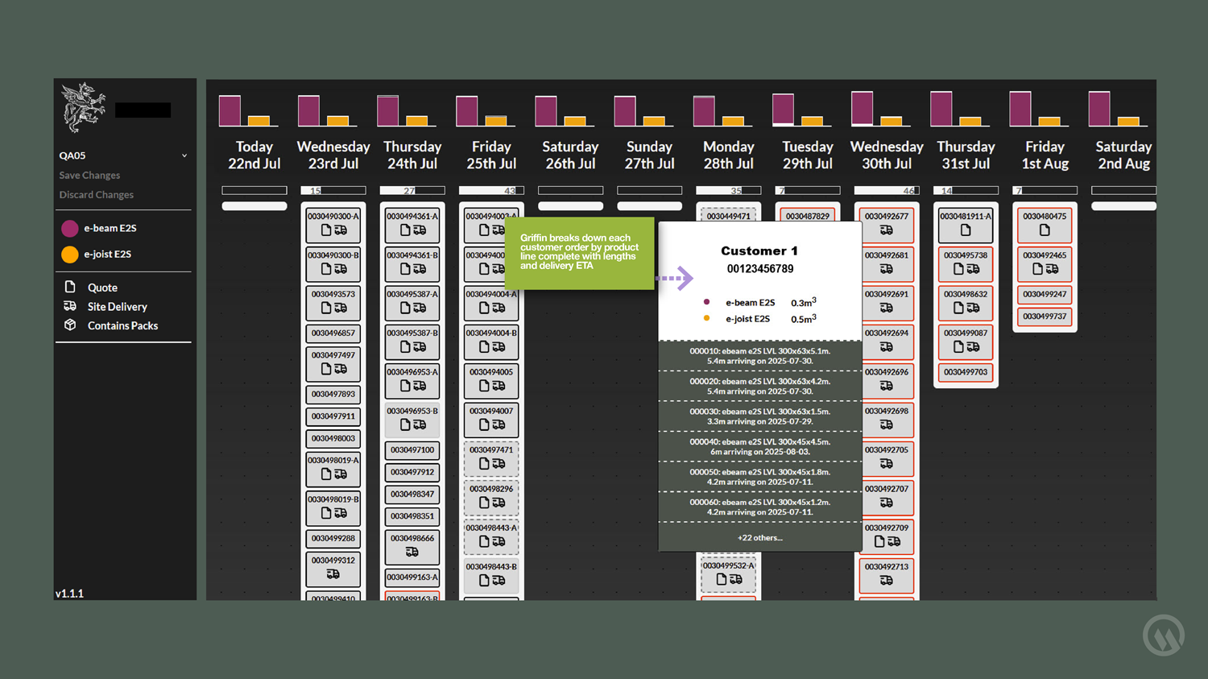
Task: Click the purple e-beam E2S color dot in the sidebar
Action: point(70,229)
